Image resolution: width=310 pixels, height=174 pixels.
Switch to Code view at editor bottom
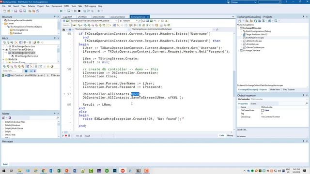(x=222, y=135)
